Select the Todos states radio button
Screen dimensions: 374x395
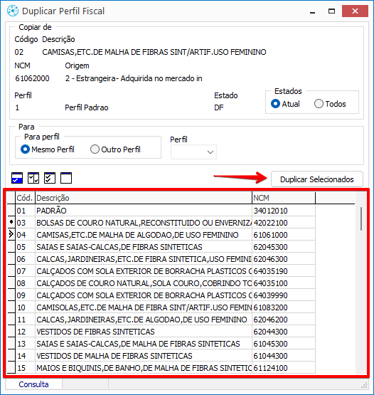pyautogui.click(x=319, y=104)
